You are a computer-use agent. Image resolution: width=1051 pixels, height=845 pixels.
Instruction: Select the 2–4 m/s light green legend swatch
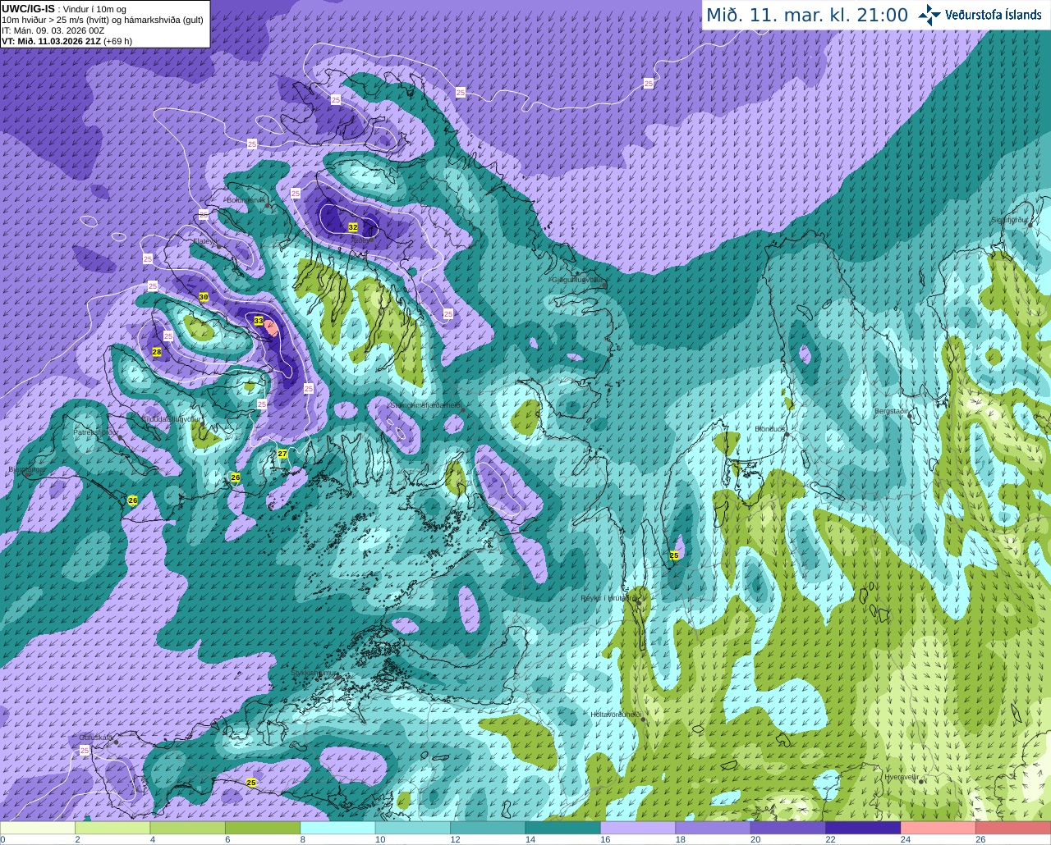click(x=112, y=828)
